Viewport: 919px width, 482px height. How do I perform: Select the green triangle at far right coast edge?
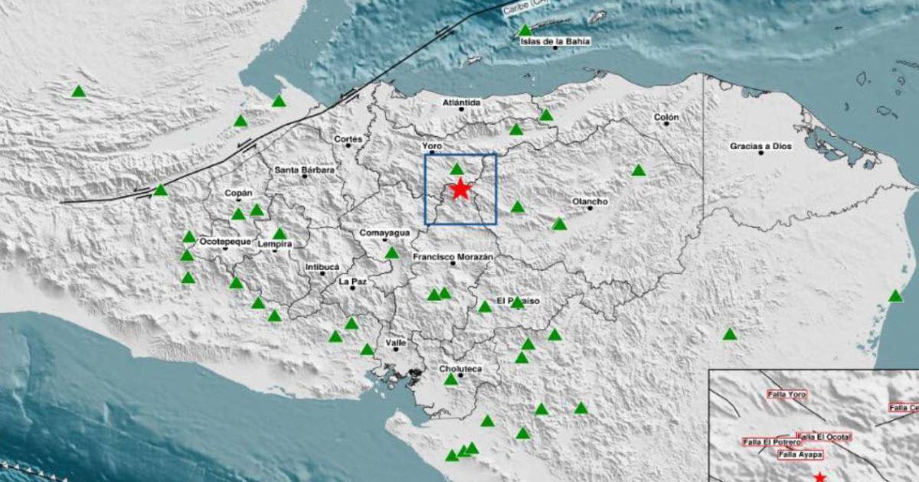coord(895,296)
